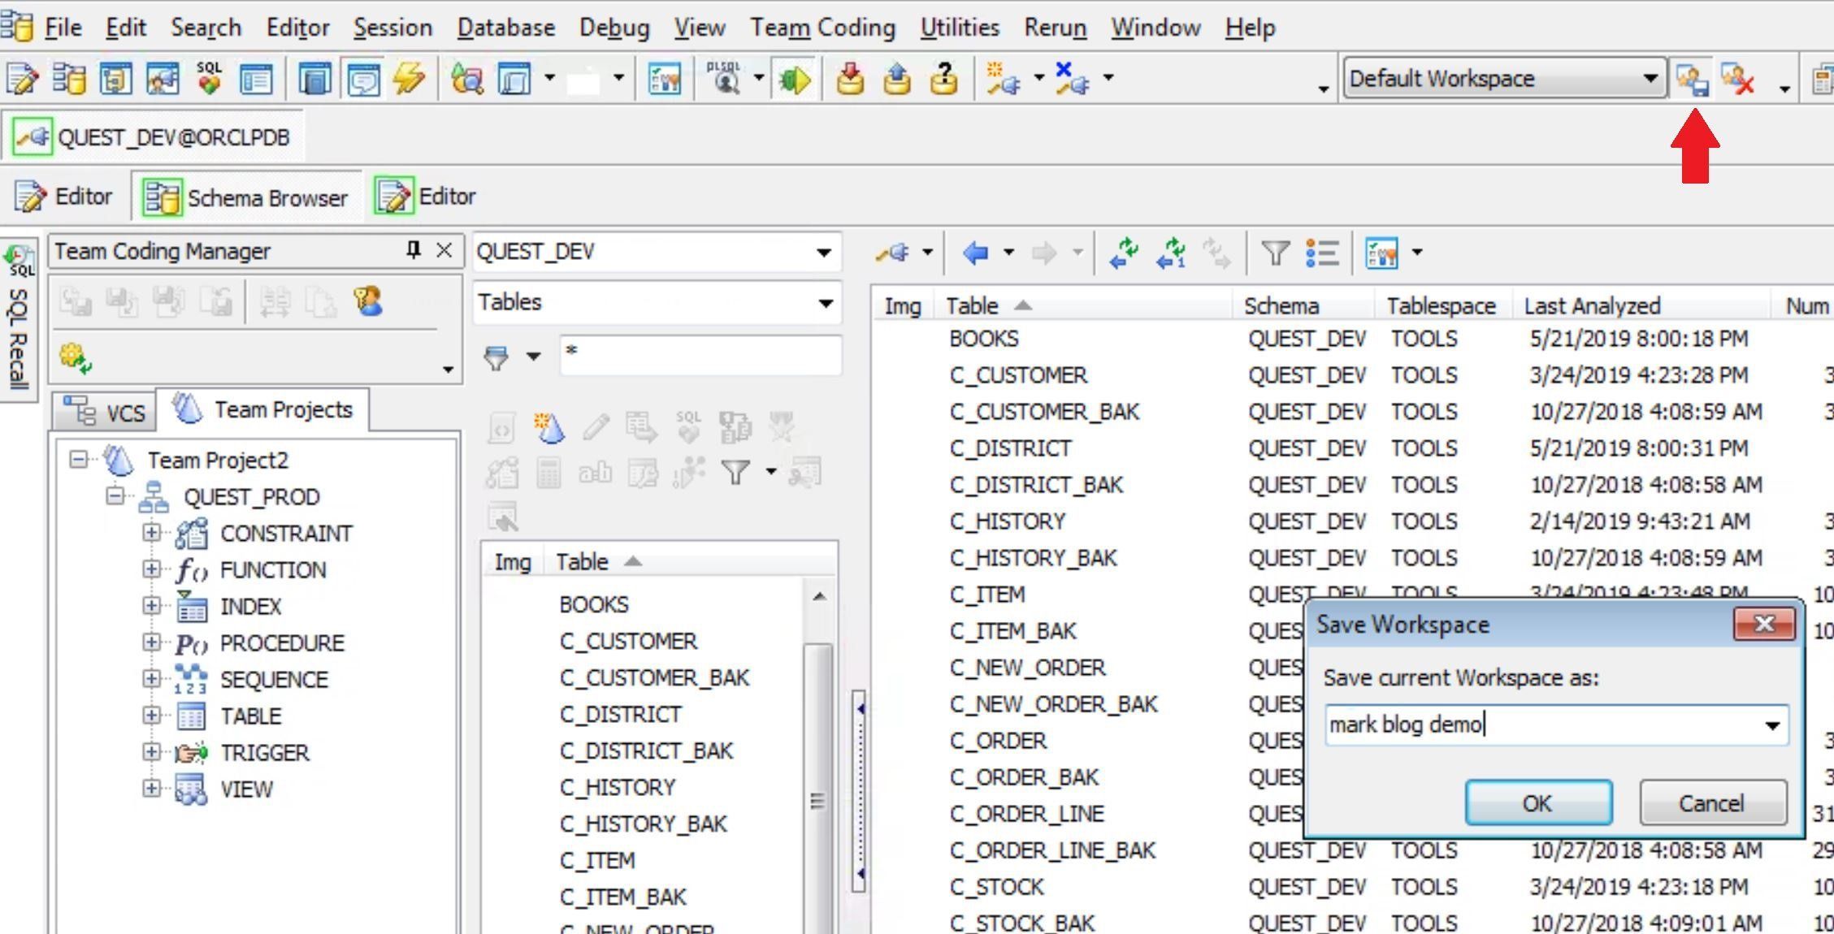Open the Save Workspace name dropdown arrow

point(1772,725)
